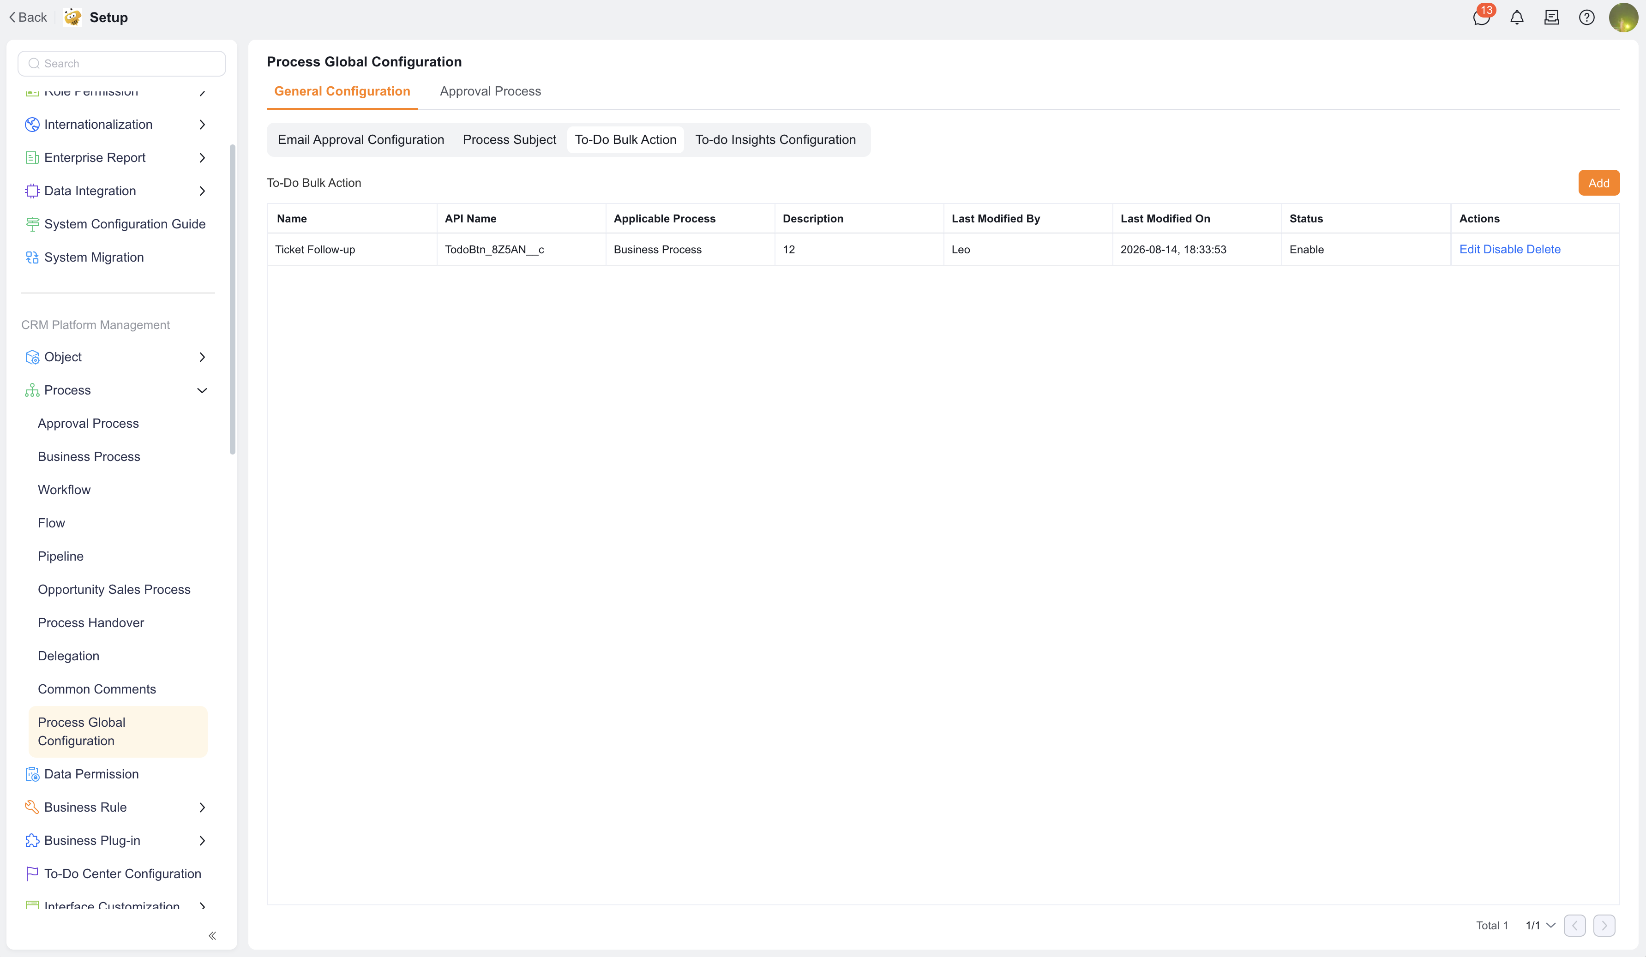Image resolution: width=1646 pixels, height=957 pixels.
Task: Click the Data Integration chip icon
Action: pos(32,191)
